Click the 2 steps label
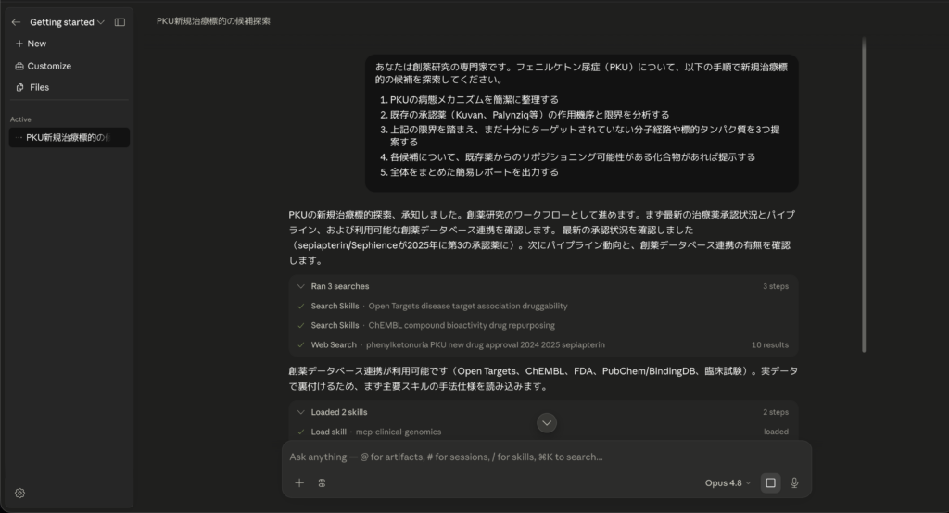The height and width of the screenshot is (513, 949). [x=776, y=412]
